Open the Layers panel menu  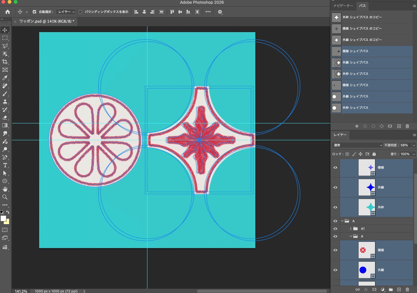pos(414,135)
